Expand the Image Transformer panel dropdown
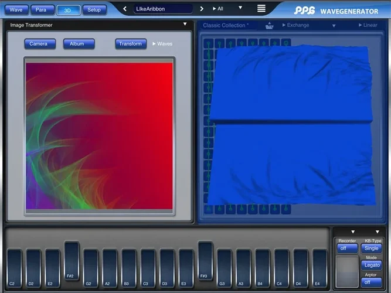Screen dimensions: 391x293 (x=185, y=24)
